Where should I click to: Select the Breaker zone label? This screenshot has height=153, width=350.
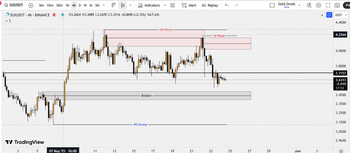(x=146, y=95)
